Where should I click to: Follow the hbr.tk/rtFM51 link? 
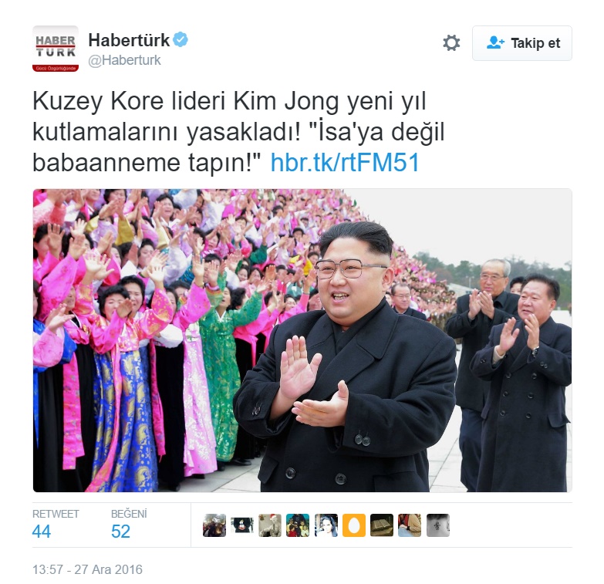click(345, 162)
